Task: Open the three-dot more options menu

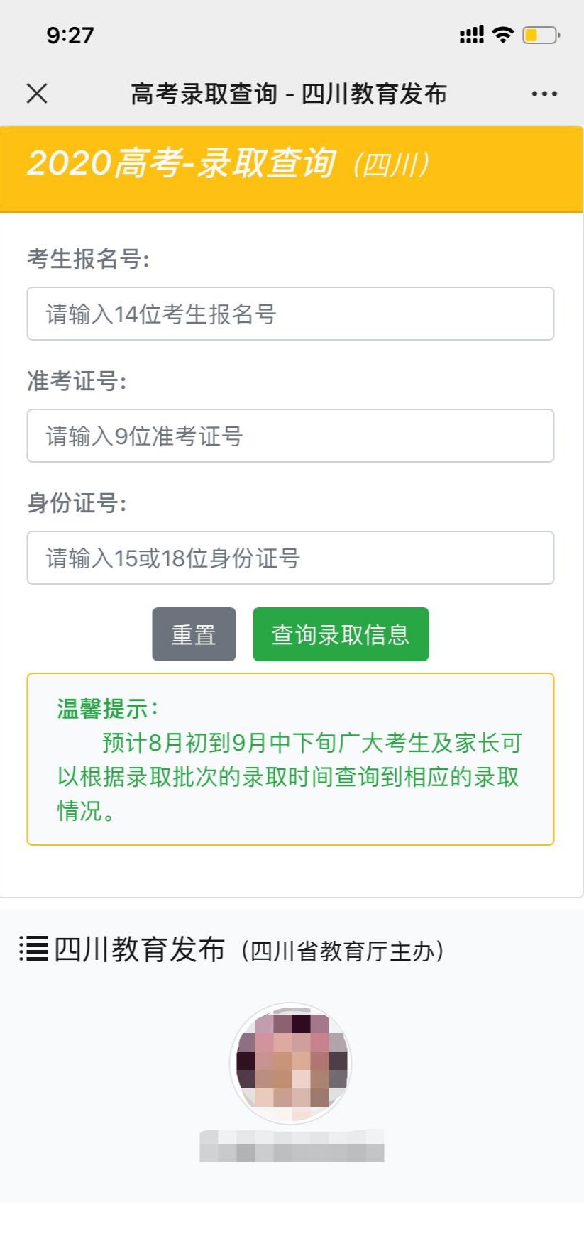Action: click(x=544, y=94)
